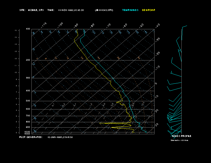Image resolution: width=211 pixels, height=163 pixels.
Task: Click the -70 temperature label at top
Action: tap(109, 25)
